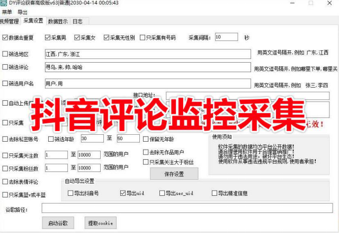Uncheck the 数据去重复 checkbox
The image size is (339, 233).
(5, 38)
